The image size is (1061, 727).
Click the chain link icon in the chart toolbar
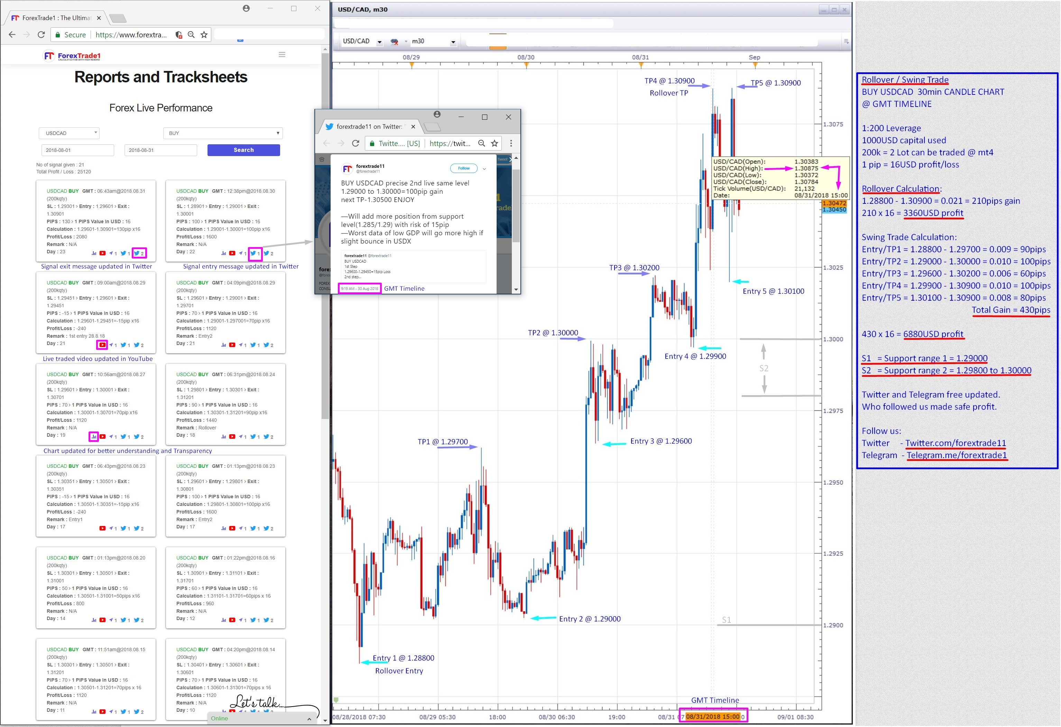coord(395,42)
